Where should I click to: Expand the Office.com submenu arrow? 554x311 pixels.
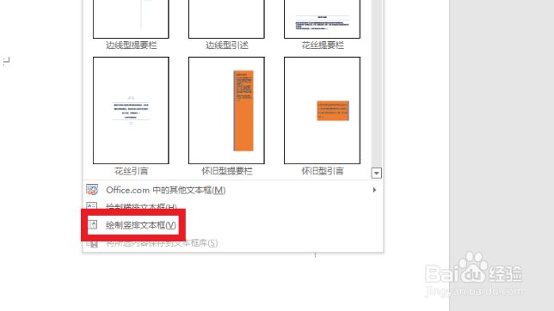point(374,190)
